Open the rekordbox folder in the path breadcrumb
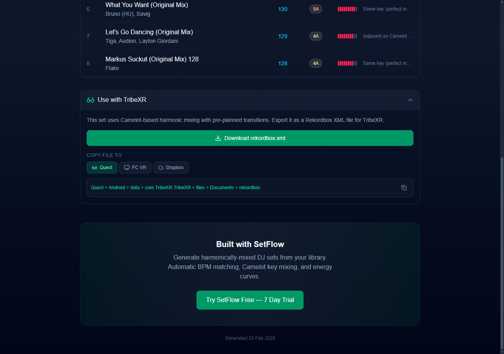Screen dimensions: 504x354 point(250,188)
